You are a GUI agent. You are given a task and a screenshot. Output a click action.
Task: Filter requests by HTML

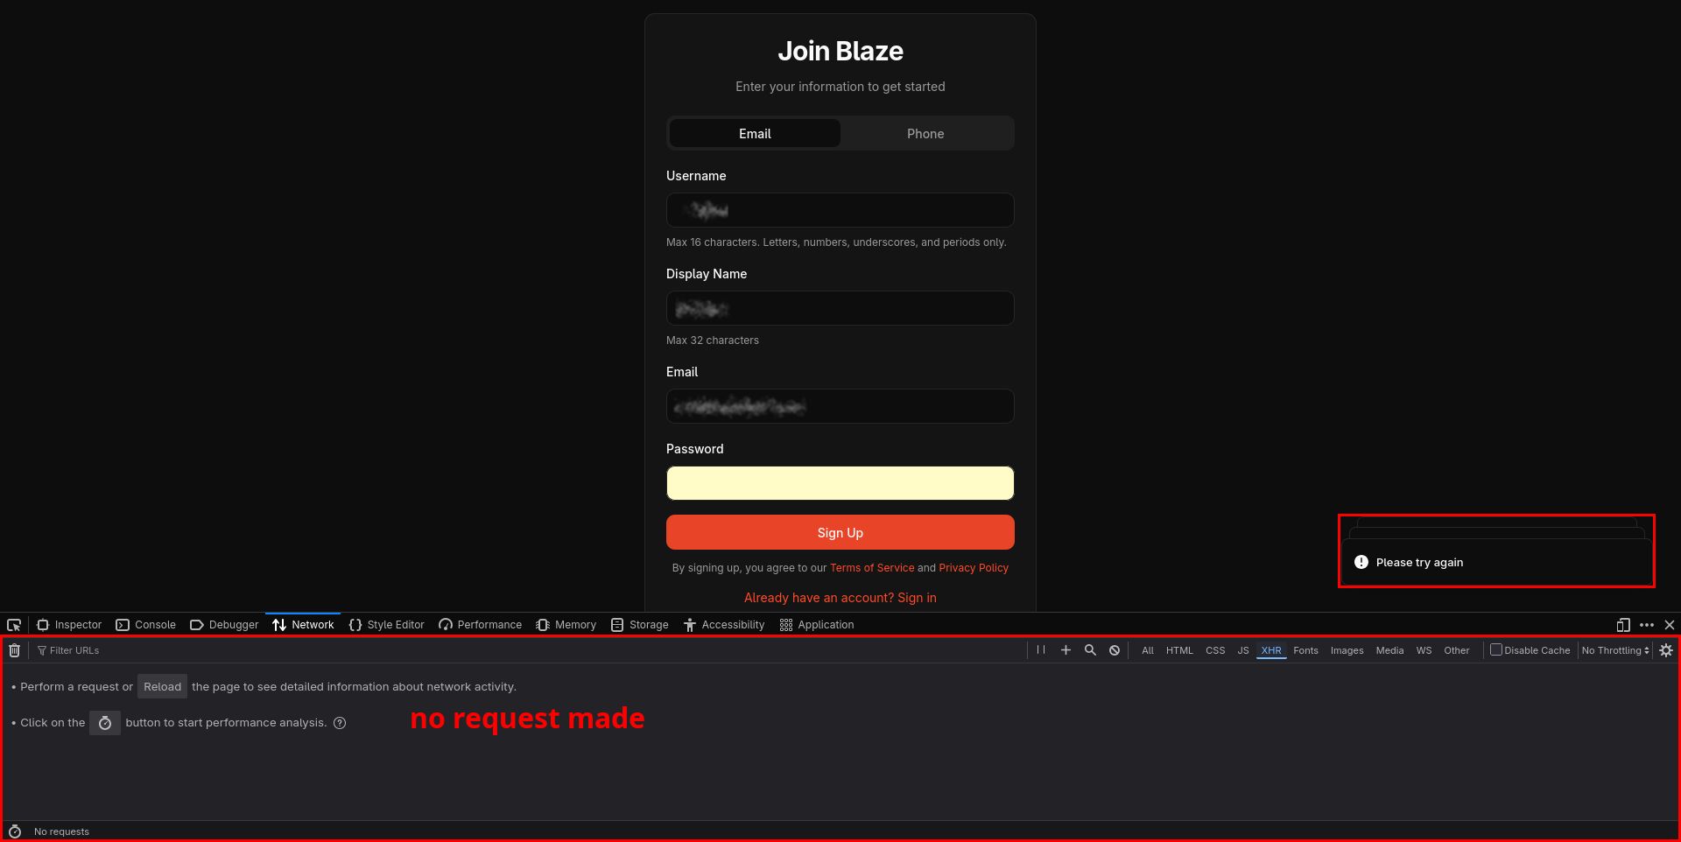(1179, 650)
